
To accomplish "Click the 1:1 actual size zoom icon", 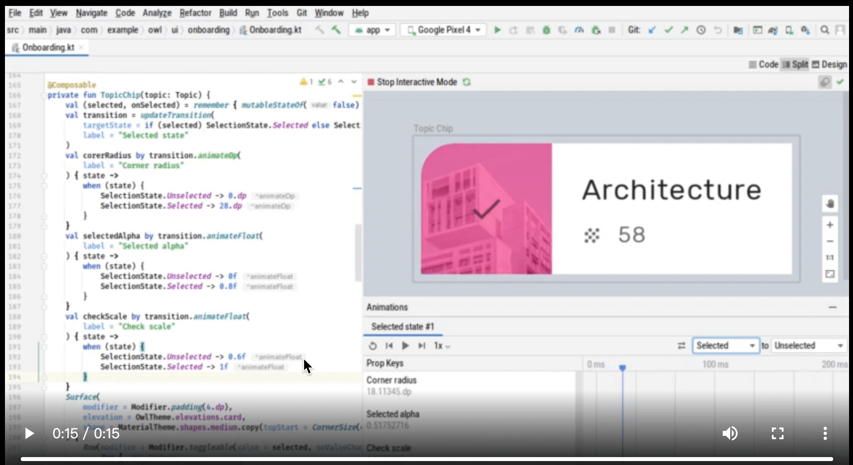I will coord(830,258).
